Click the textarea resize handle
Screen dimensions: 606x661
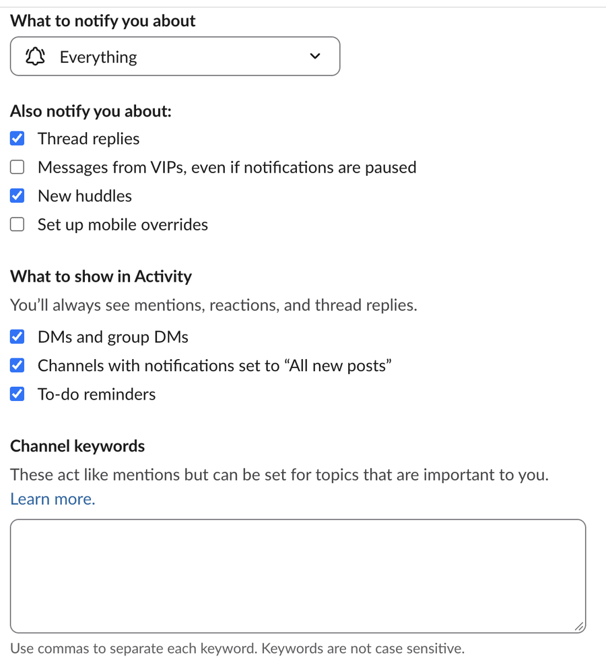(x=579, y=627)
